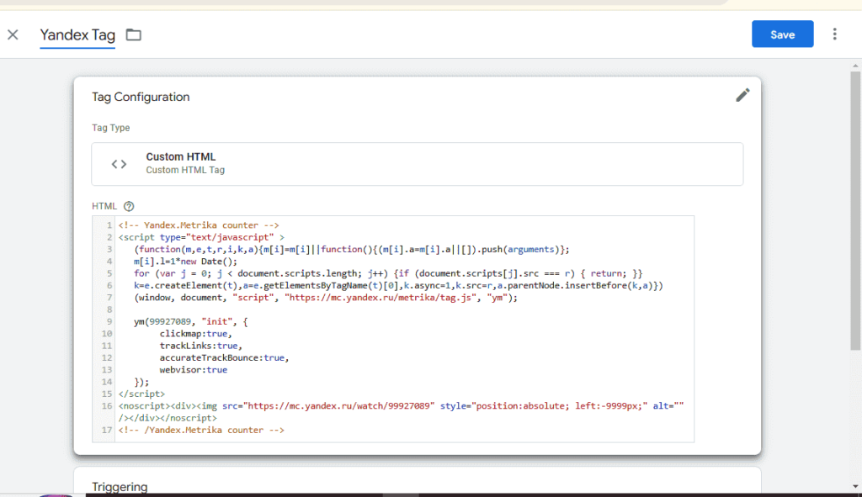This screenshot has height=497, width=862.
Task: Click the m[i].l=1*new Date(); line
Action: (x=185, y=262)
